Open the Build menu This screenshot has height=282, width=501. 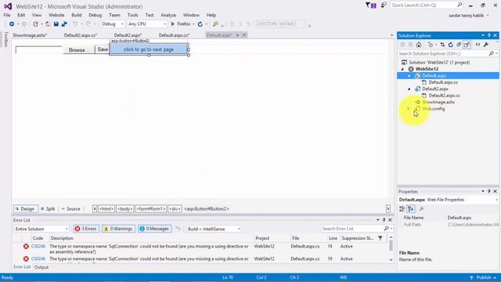pyautogui.click(x=77, y=15)
